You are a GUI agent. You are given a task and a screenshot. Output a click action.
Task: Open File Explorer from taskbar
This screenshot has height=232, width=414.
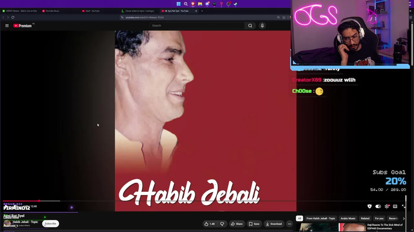(x=200, y=4)
